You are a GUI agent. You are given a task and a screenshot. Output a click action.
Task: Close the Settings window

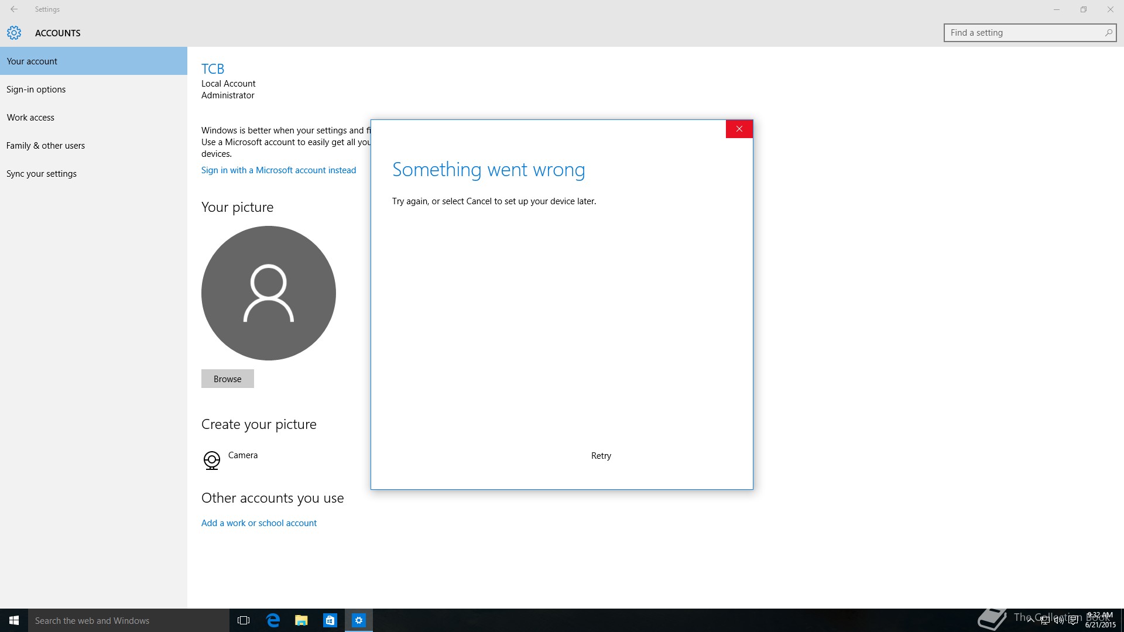1111,9
